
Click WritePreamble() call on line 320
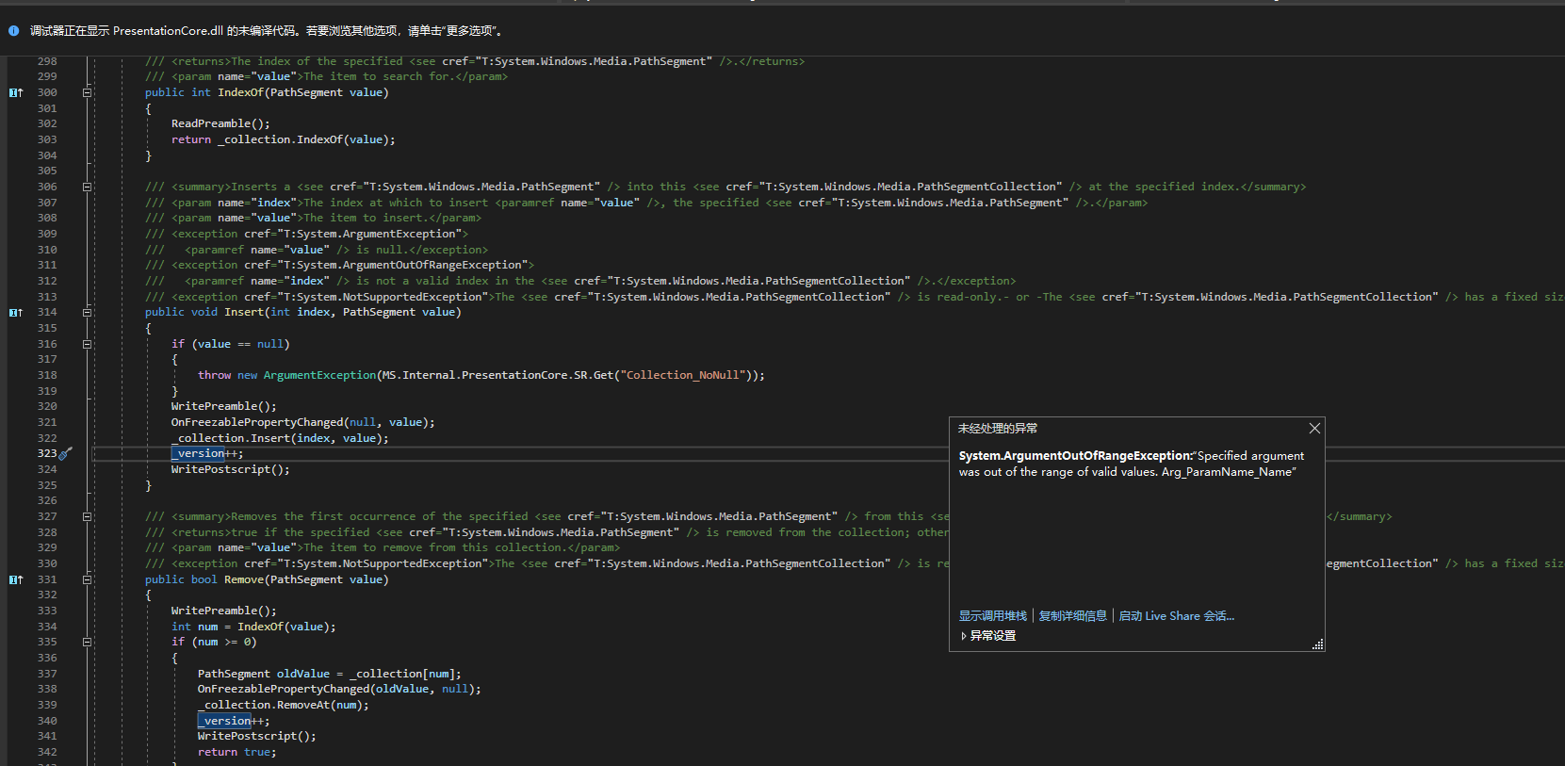point(224,406)
